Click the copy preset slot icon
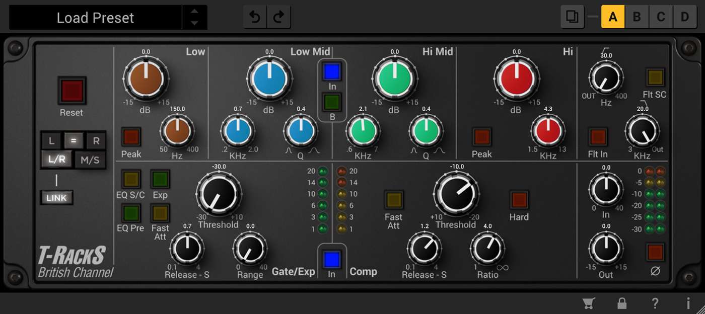This screenshot has height=314, width=705. [x=572, y=17]
